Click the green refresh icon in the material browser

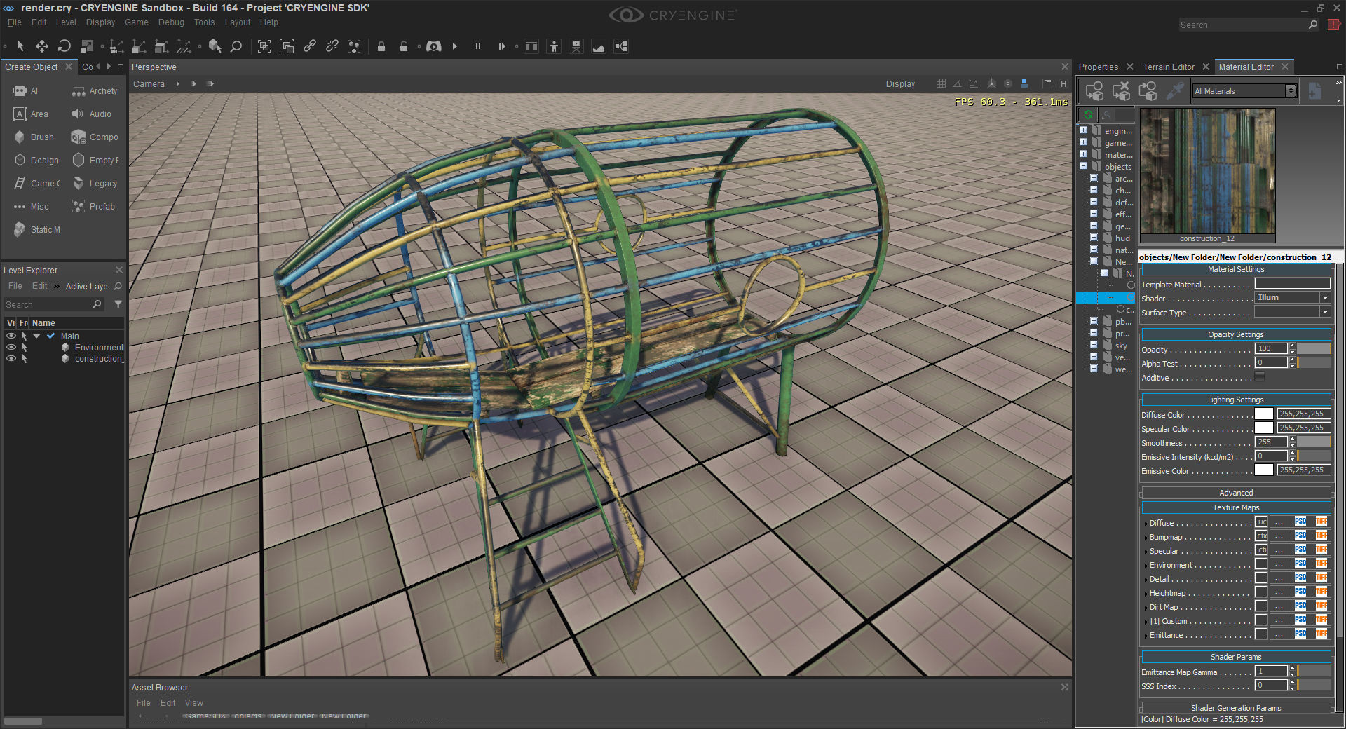coord(1088,114)
